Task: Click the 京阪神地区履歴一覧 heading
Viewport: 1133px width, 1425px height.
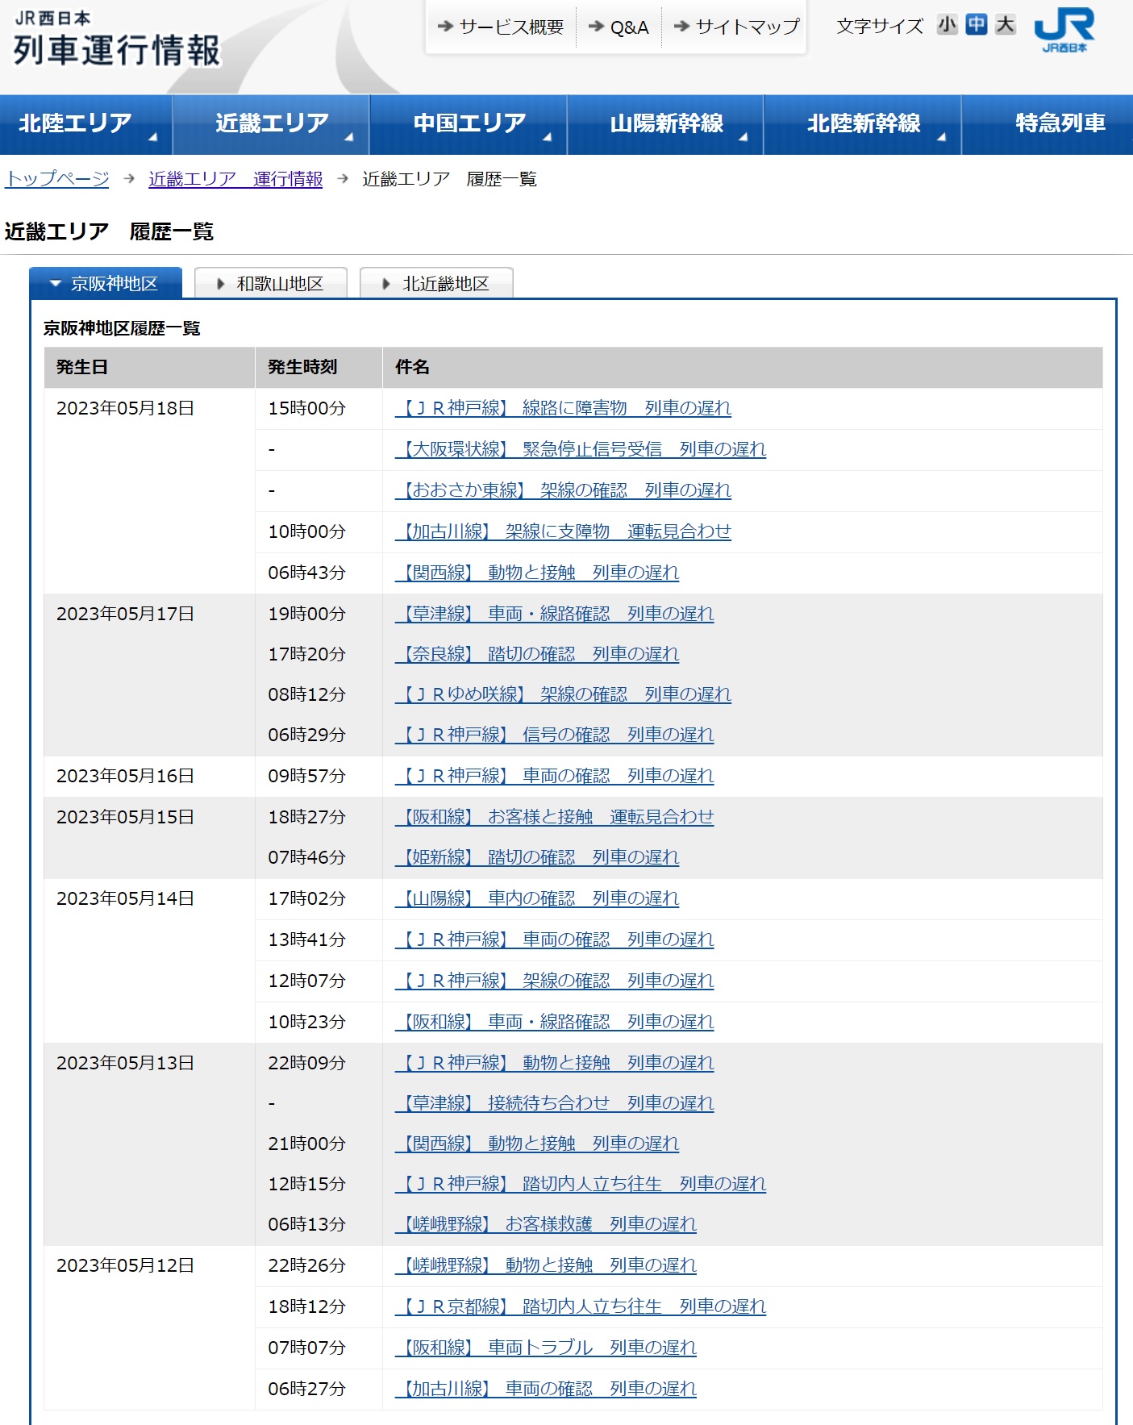Action: pos(122,328)
